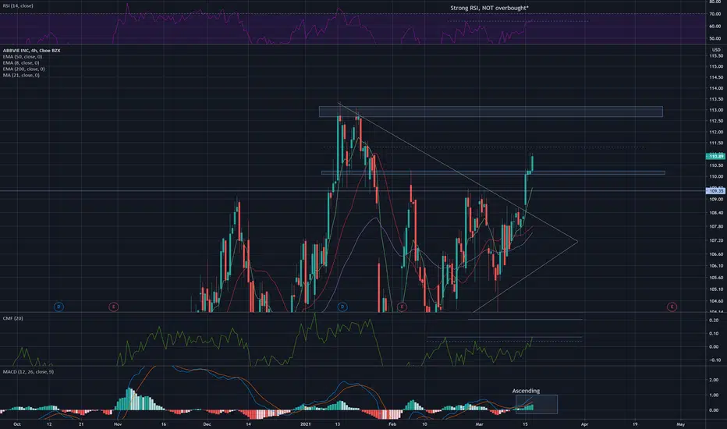Click the MACD (12, 26, close, 9) label

click(28, 371)
